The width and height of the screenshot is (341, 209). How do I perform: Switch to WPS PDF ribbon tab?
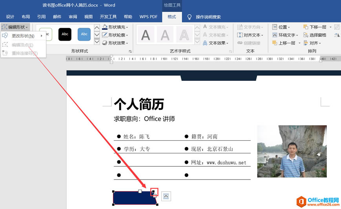148,17
